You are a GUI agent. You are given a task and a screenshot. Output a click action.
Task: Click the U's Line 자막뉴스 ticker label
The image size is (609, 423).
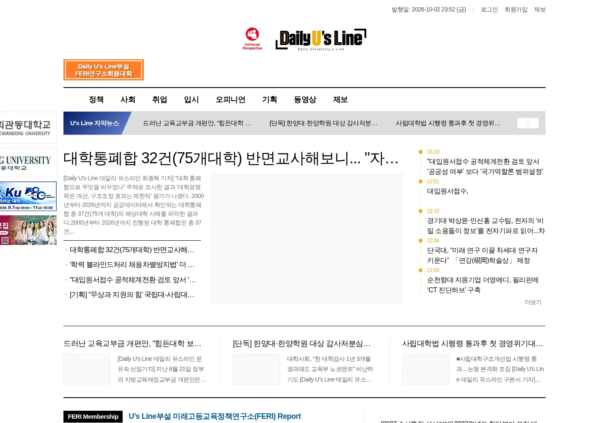[95, 123]
